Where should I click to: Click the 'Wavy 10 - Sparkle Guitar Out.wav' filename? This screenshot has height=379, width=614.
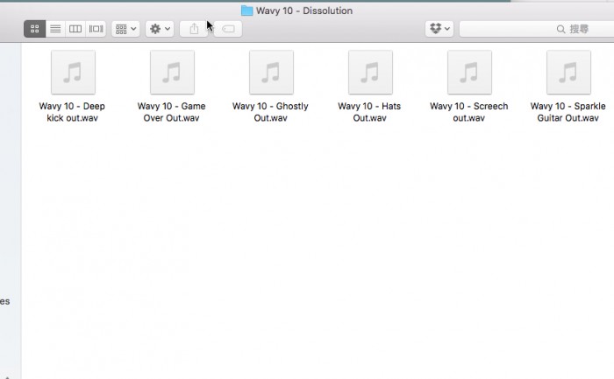tap(568, 112)
